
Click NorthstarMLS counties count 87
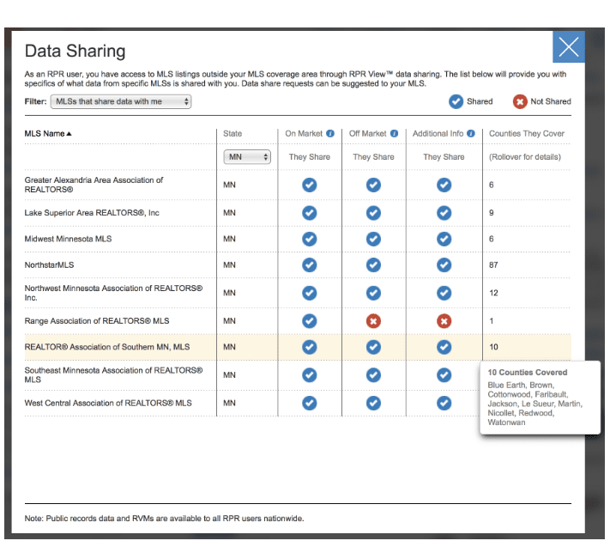click(x=493, y=265)
